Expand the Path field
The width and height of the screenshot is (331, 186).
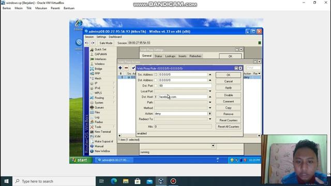coord(210,102)
